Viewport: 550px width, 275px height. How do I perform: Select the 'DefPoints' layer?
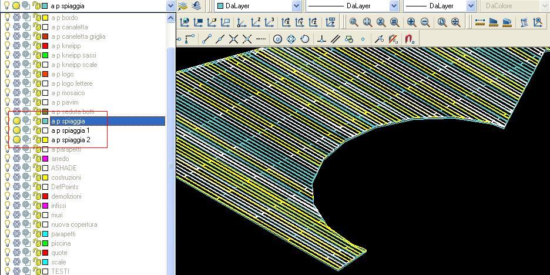point(65,187)
